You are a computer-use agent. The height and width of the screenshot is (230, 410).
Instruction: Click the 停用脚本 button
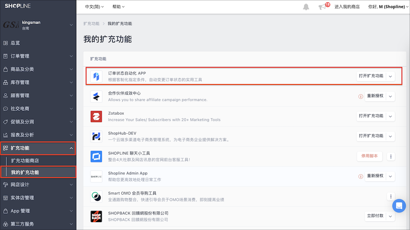coord(369,156)
